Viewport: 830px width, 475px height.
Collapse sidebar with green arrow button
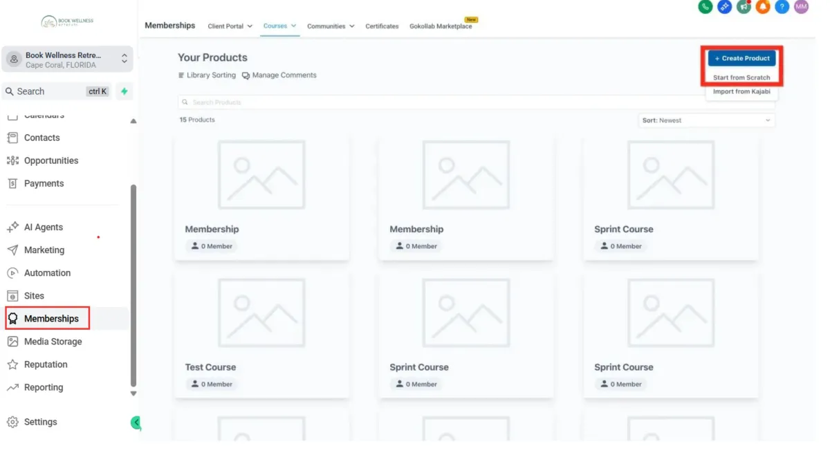point(136,422)
